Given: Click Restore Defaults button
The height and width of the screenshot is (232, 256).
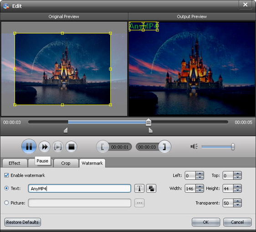Looking at the screenshot, I should pos(22,222).
